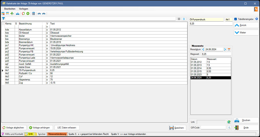Open the calendar picker next to Messdatum
Image resolution: width=260 pixels, height=137 pixels.
(x=229, y=49)
